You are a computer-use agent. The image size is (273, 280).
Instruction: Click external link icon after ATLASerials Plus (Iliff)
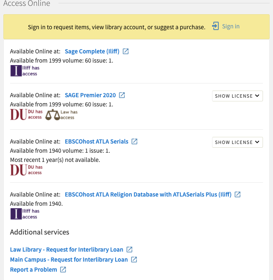[238, 194]
